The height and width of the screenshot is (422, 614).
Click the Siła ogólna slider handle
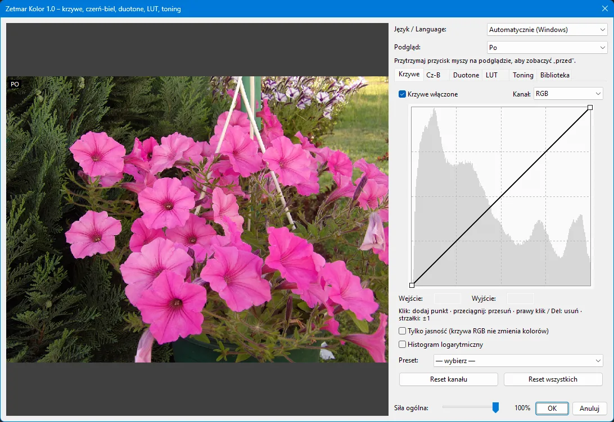[x=495, y=407]
